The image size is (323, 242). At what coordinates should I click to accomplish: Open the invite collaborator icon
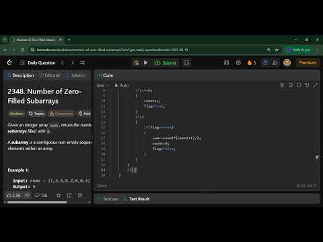[x=275, y=63]
